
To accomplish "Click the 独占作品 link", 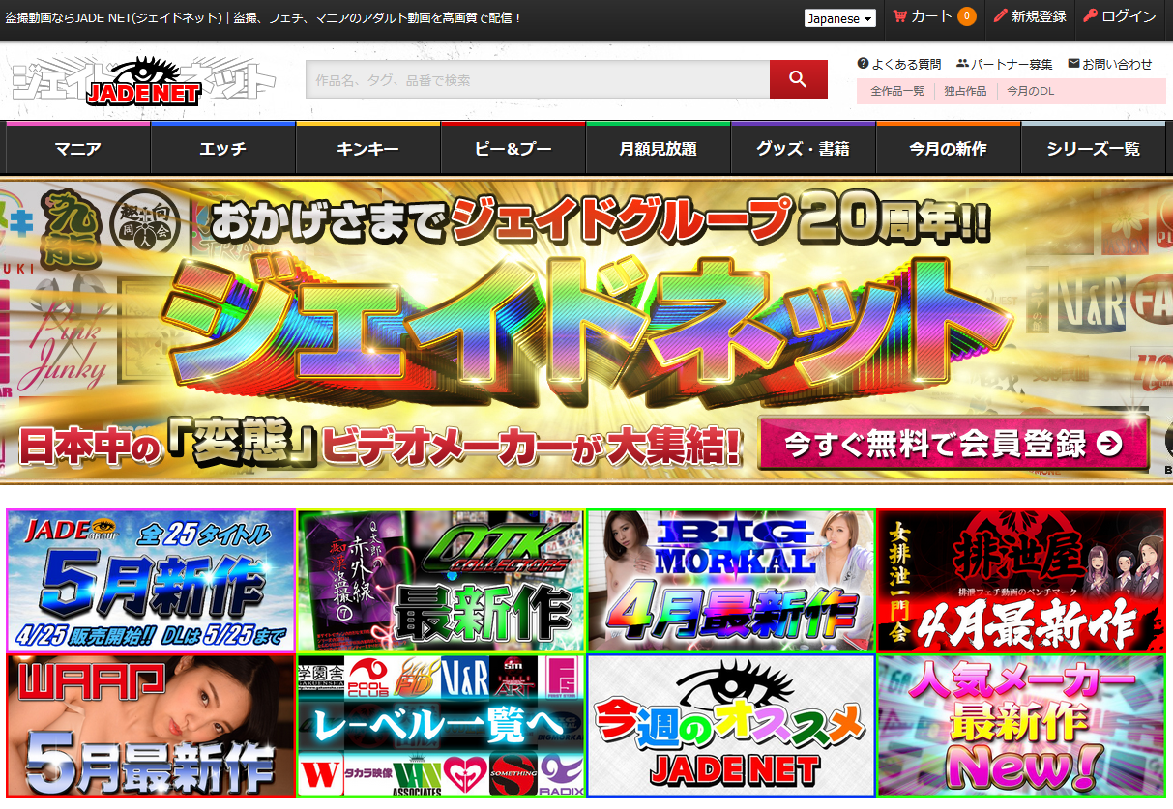I will click(966, 91).
